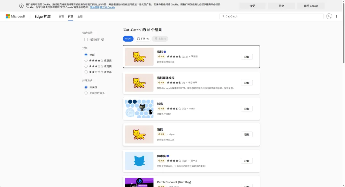The image size is (345, 187).
Task: Click 获取 for 猫抓媒体嗅探
Action: coord(247,83)
